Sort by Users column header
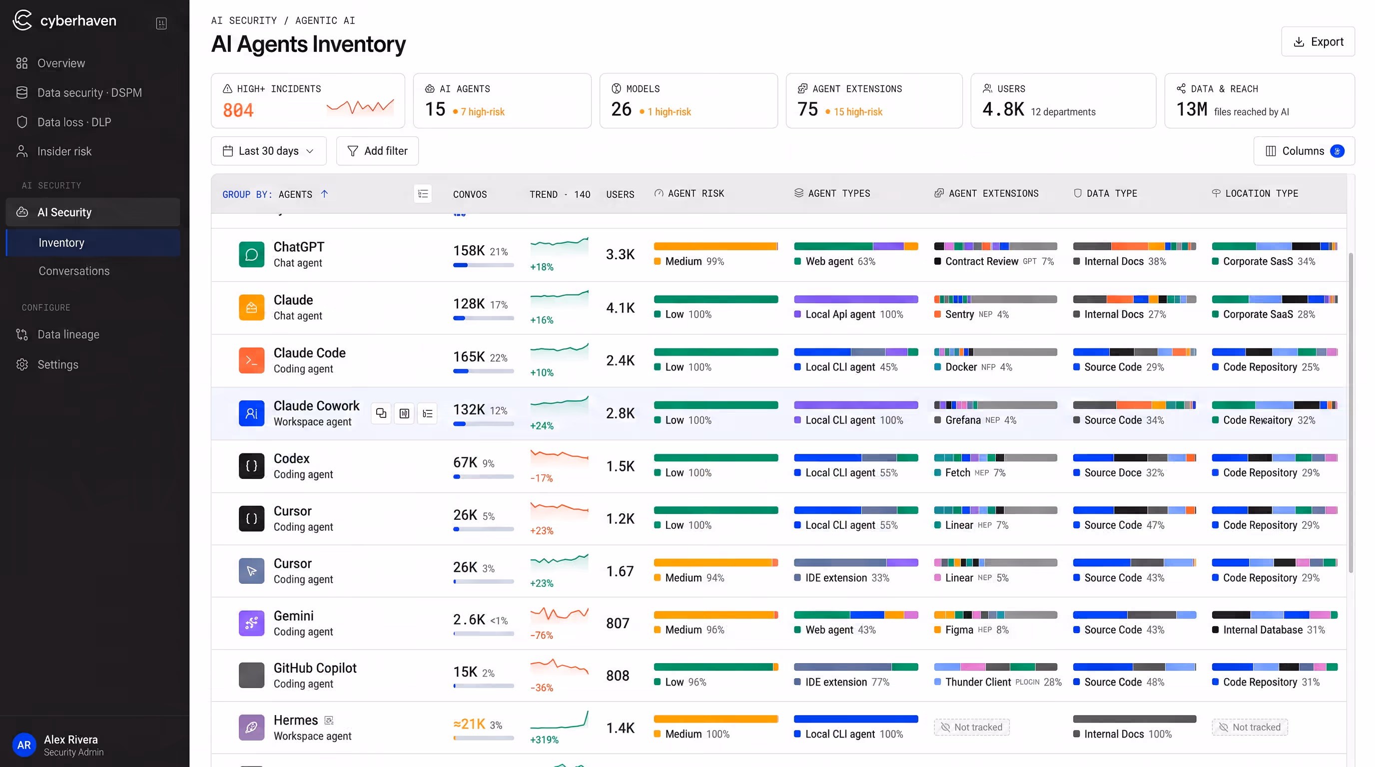 [620, 194]
